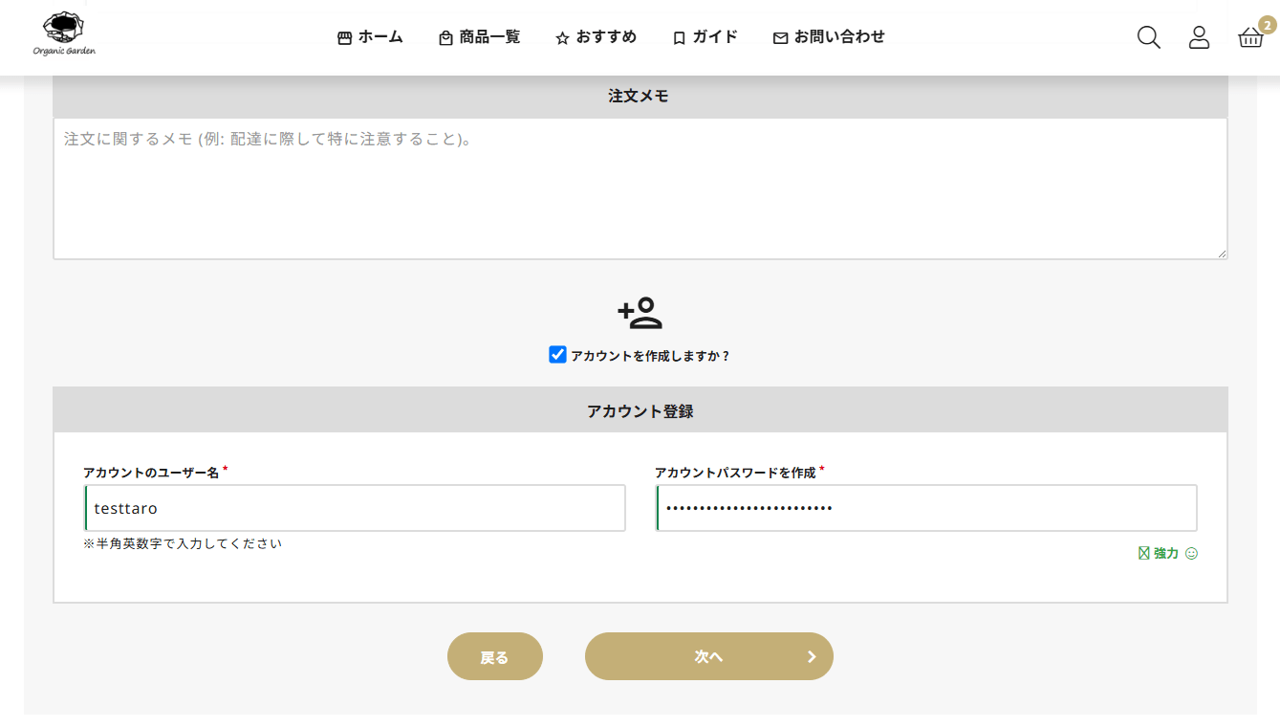This screenshot has height=728, width=1280.
Task: Focus the アカウントのユーザー名 field
Action: click(355, 508)
